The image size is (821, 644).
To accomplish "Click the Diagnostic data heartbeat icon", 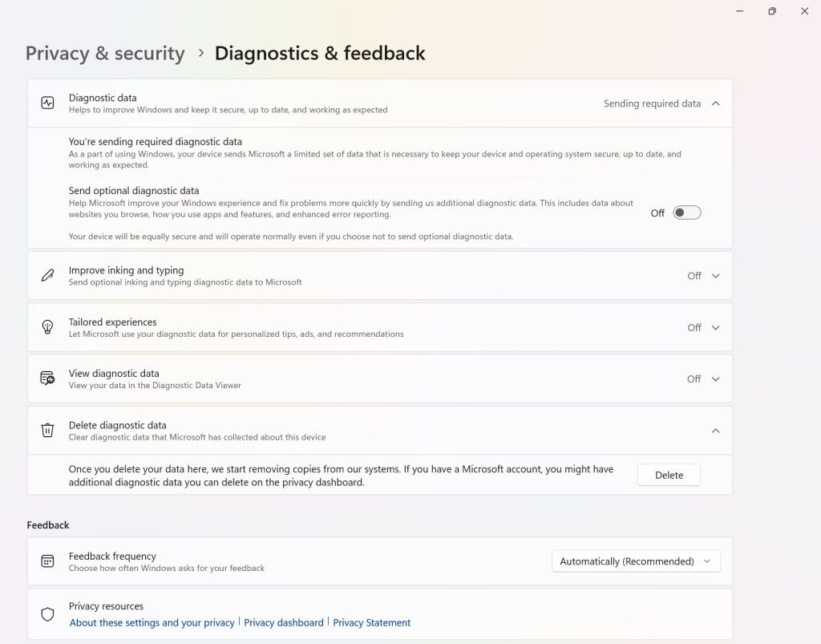I will coord(47,103).
